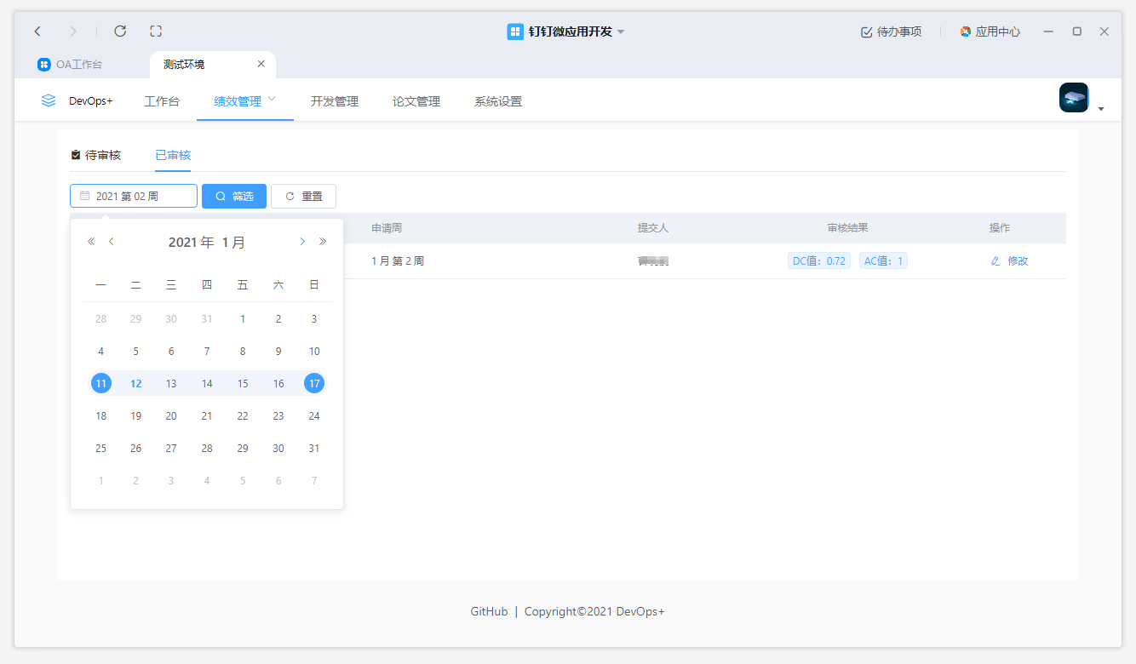Image resolution: width=1136 pixels, height=664 pixels.
Task: Pick date 27 in the calendar
Action: tap(171, 449)
